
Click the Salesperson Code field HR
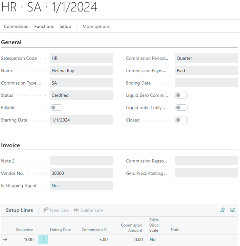82,58
